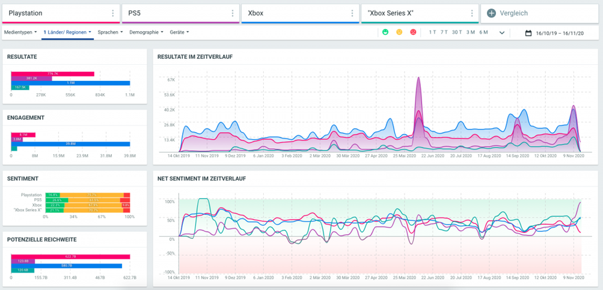The width and height of the screenshot is (603, 290).
Task: Filter by positive sentiment green smiley
Action: (385, 32)
